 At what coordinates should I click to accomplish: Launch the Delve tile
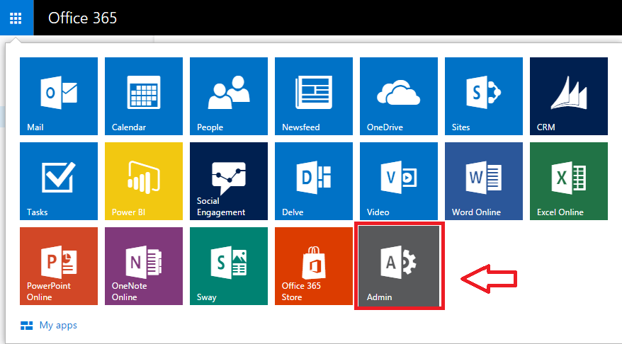pyautogui.click(x=314, y=181)
